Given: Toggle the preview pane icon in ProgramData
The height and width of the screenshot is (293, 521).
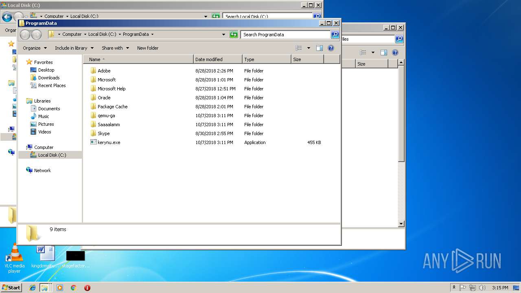Looking at the screenshot, I should [320, 48].
